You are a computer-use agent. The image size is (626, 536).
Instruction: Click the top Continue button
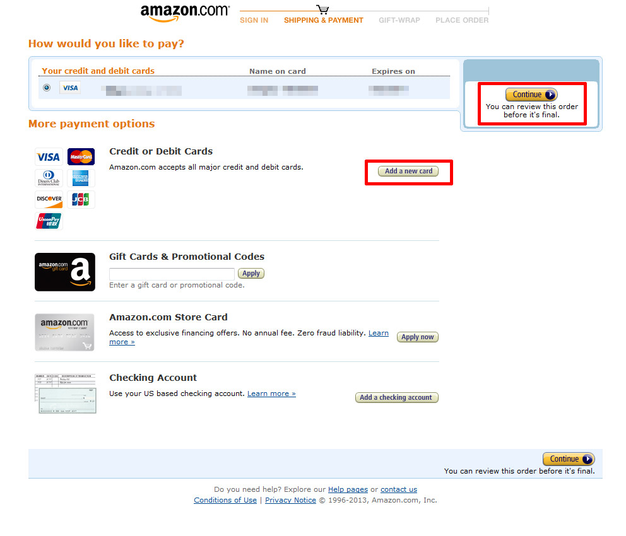point(531,95)
